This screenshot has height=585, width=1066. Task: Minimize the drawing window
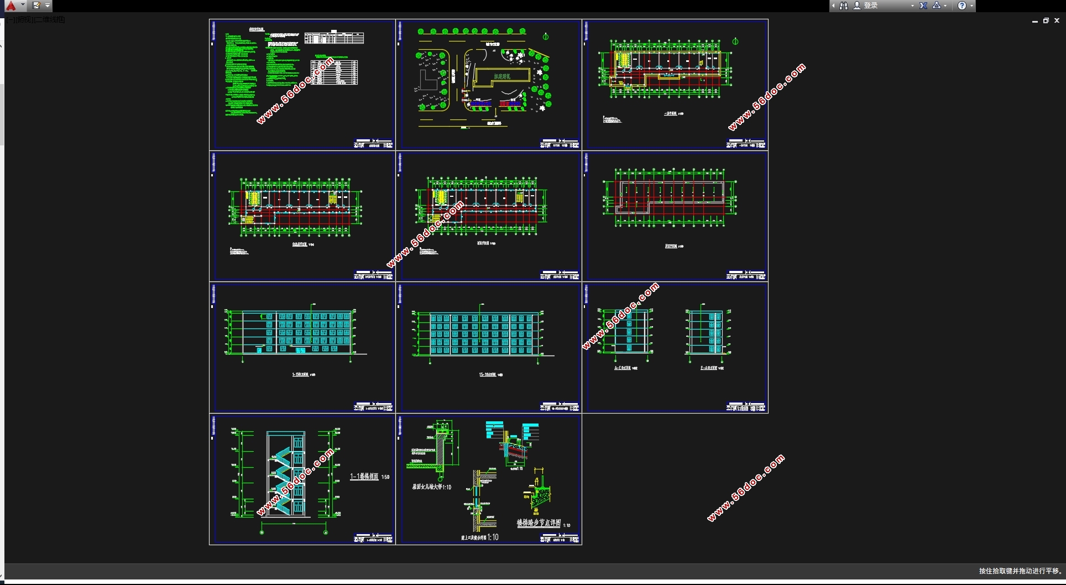click(1034, 20)
